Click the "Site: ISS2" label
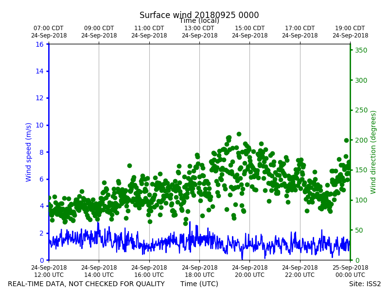This screenshot has height=292, width=389. click(365, 284)
